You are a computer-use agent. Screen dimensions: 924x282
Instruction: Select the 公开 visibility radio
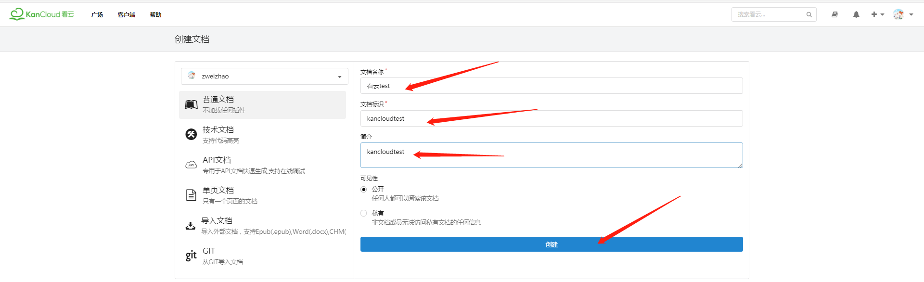pyautogui.click(x=364, y=189)
